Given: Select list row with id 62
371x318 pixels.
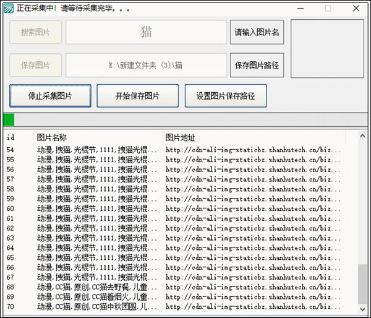Looking at the screenshot, I should 174,228.
